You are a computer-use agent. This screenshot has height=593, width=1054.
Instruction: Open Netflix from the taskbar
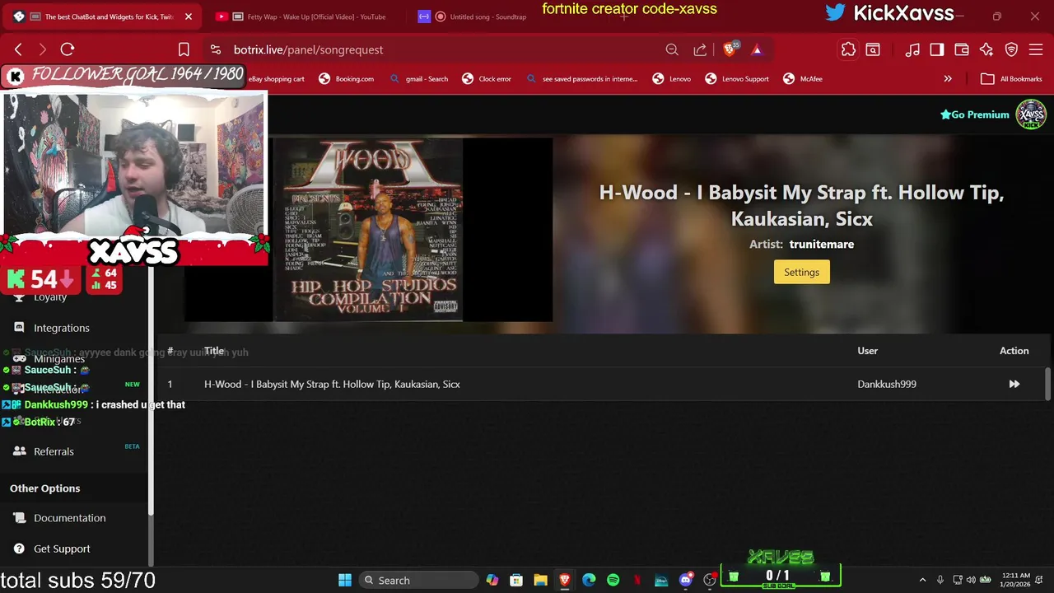point(637,580)
